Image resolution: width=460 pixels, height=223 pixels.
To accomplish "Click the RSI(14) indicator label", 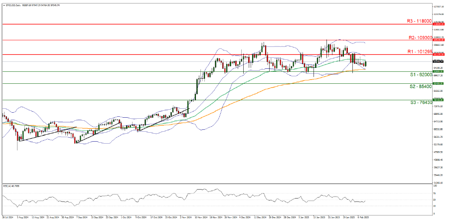I will pos(10,186).
